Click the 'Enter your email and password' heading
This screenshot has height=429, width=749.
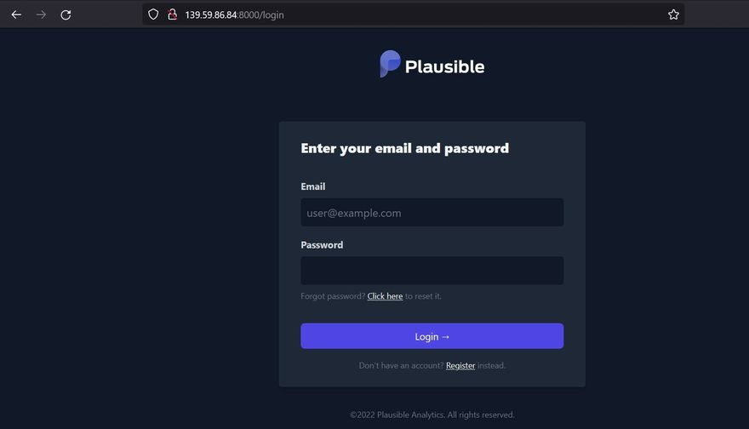click(404, 148)
